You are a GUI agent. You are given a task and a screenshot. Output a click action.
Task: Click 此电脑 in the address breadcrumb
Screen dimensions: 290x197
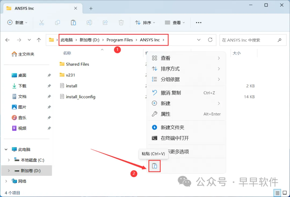[x=67, y=40]
